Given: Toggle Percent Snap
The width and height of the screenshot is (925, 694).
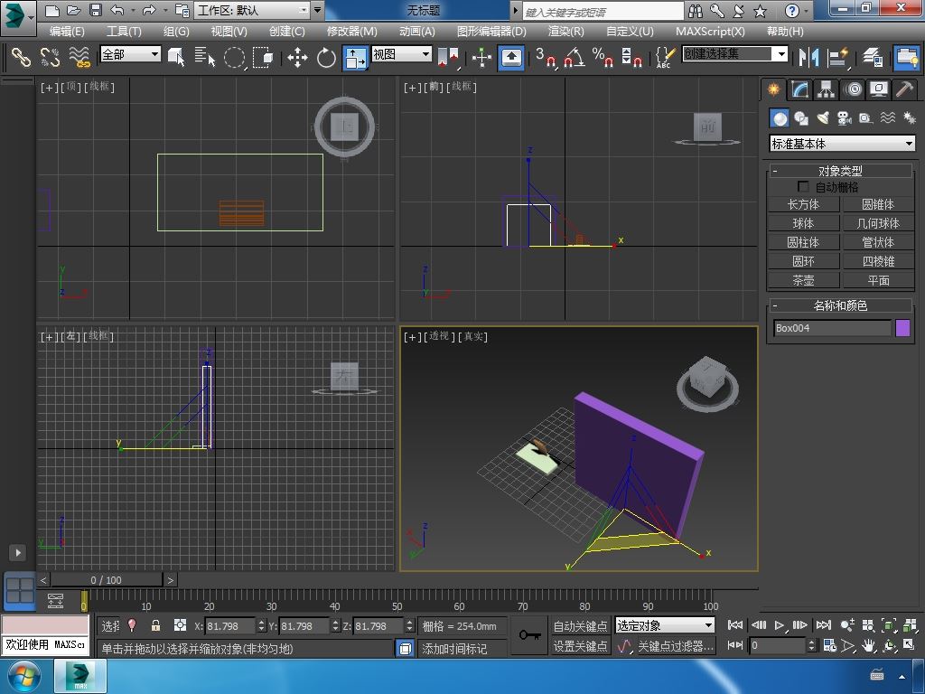Looking at the screenshot, I should (603, 57).
